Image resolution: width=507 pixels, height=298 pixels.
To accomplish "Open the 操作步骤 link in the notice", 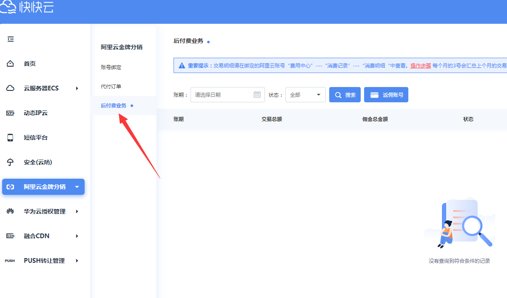I will click(420, 66).
